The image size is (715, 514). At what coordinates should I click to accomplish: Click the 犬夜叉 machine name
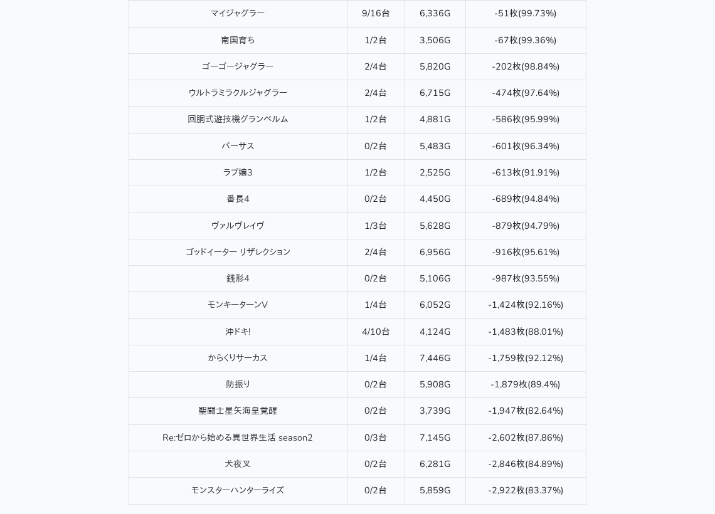pos(238,464)
